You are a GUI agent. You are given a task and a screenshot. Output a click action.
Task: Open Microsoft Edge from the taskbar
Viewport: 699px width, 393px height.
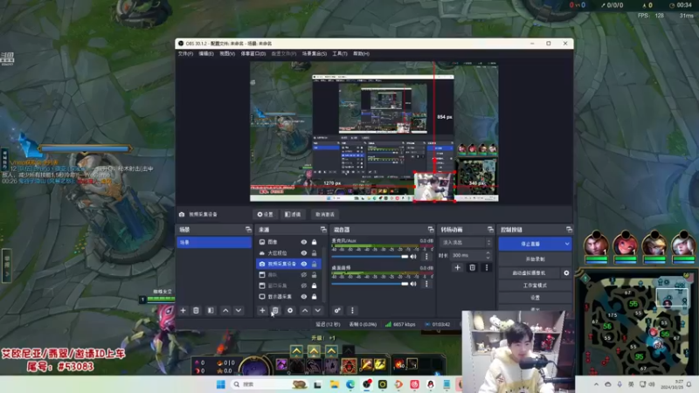point(350,384)
